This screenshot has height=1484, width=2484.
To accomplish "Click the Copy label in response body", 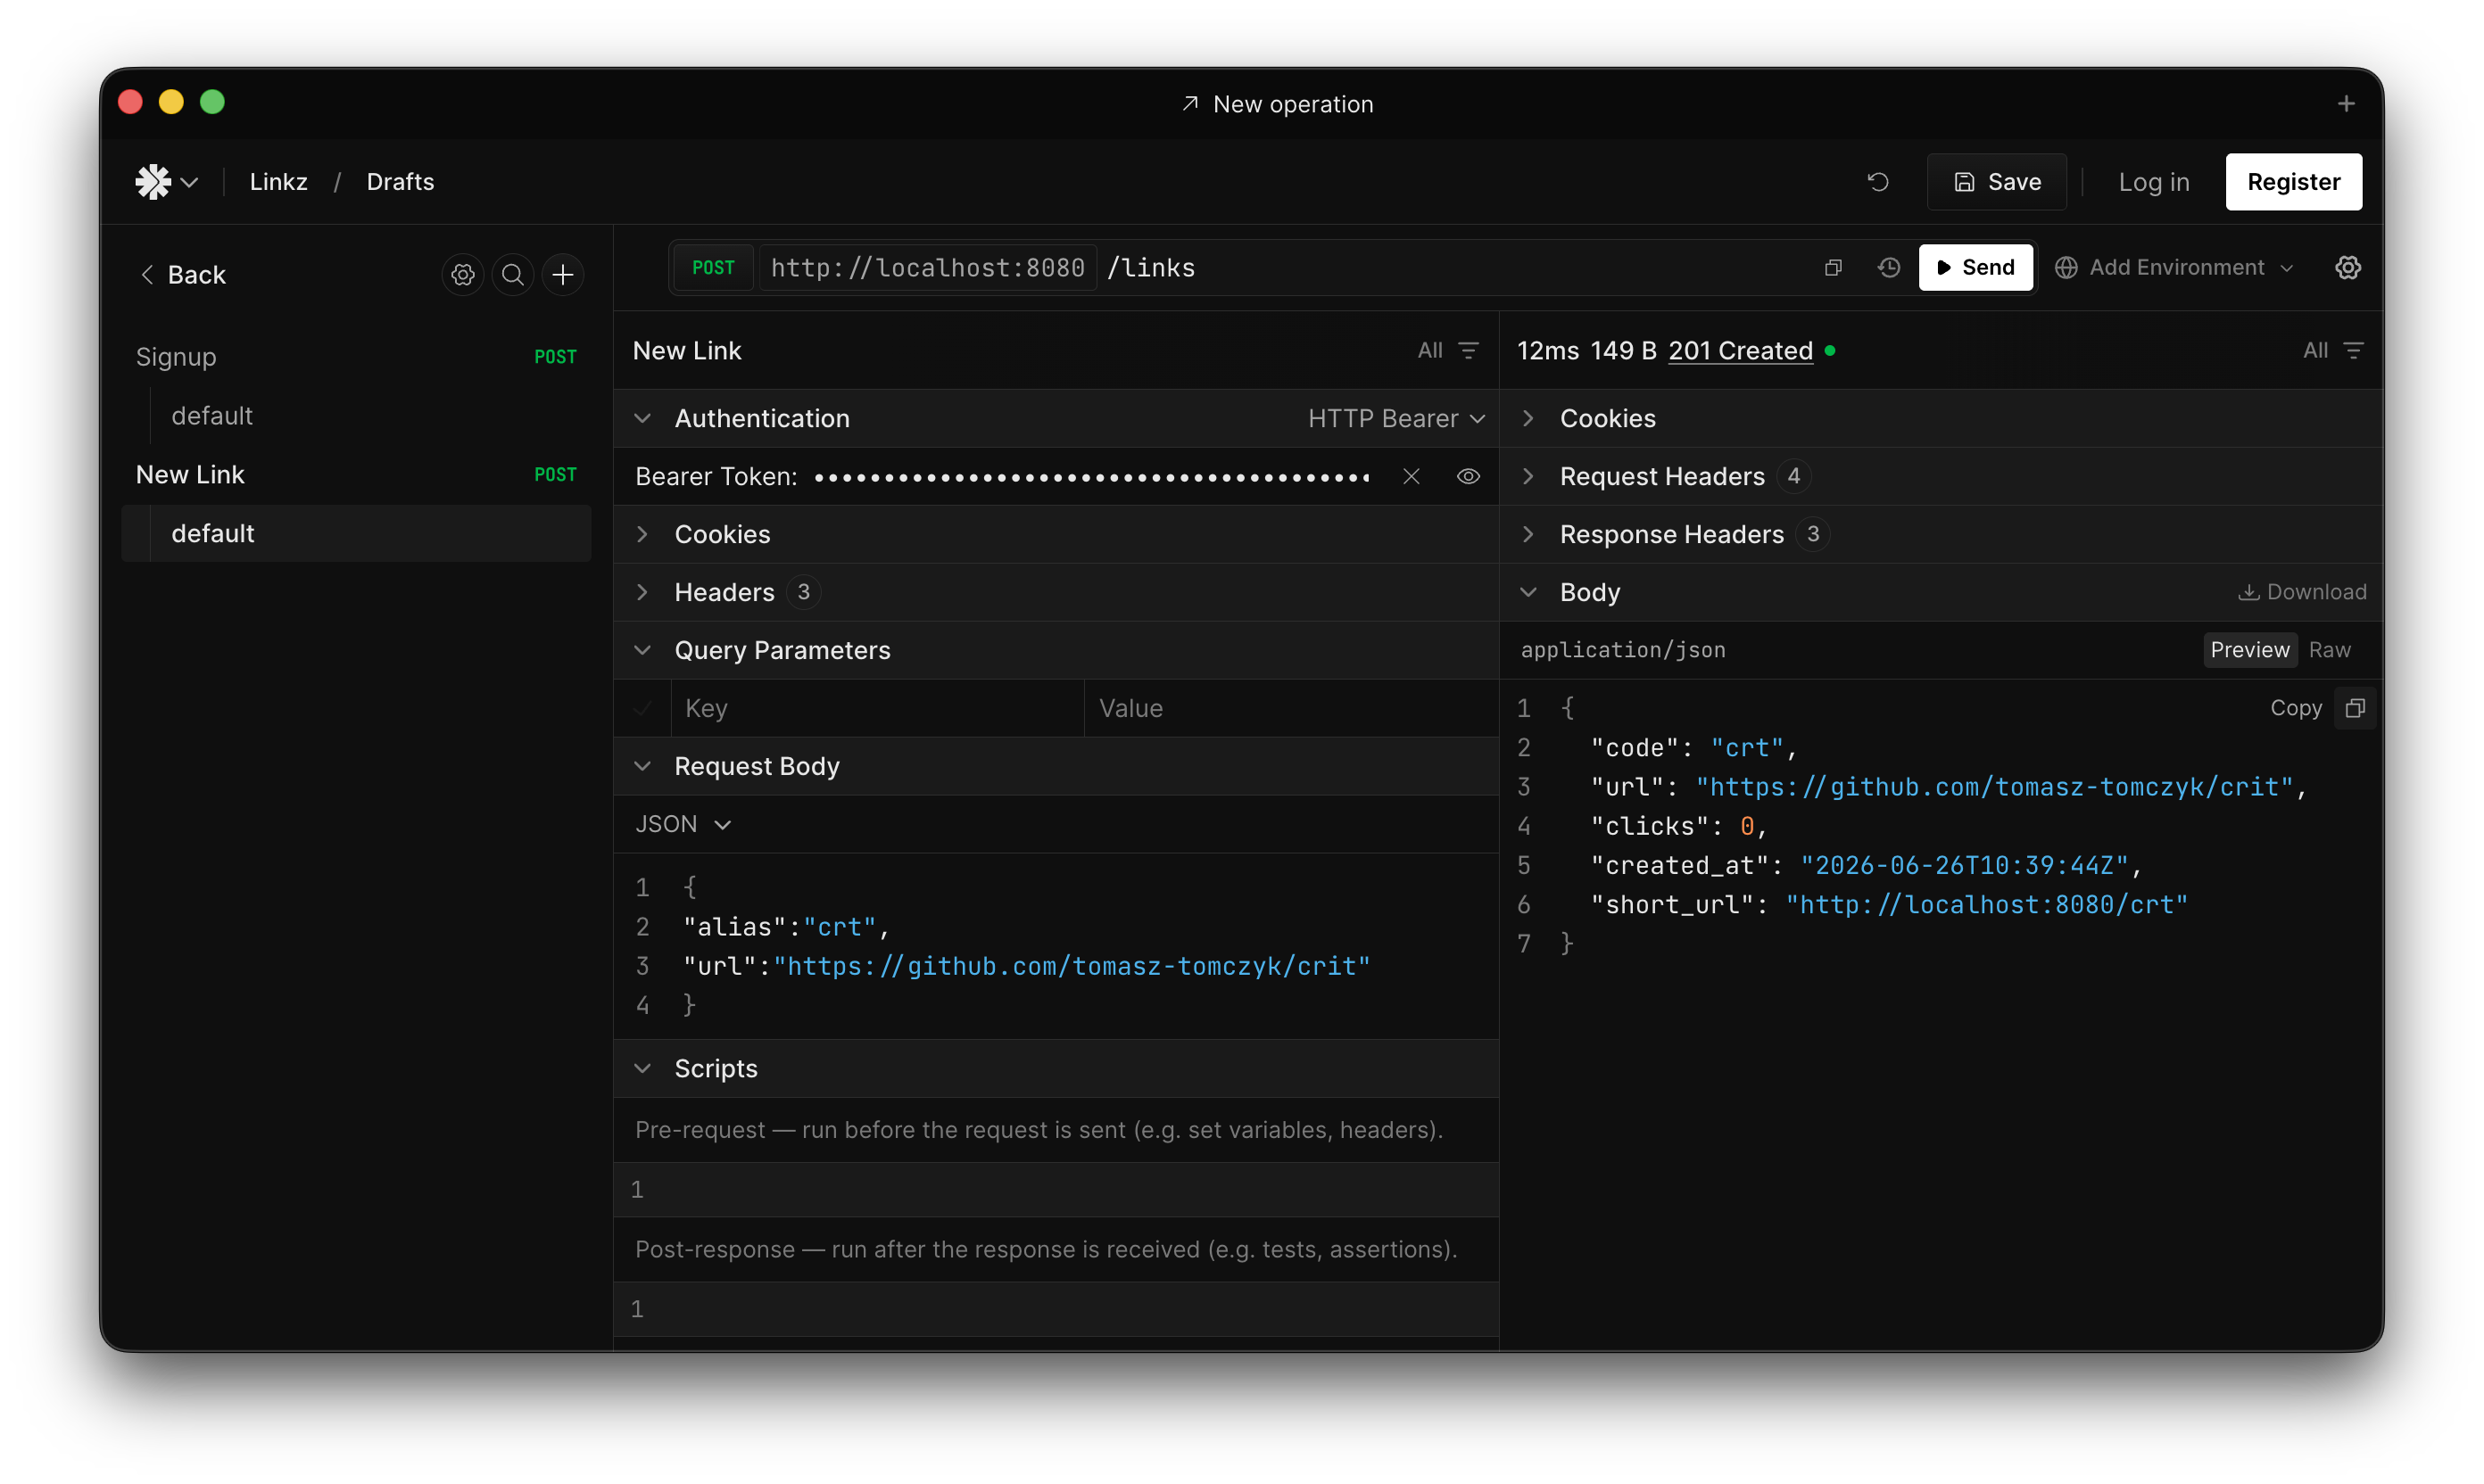I will coord(2295,709).
